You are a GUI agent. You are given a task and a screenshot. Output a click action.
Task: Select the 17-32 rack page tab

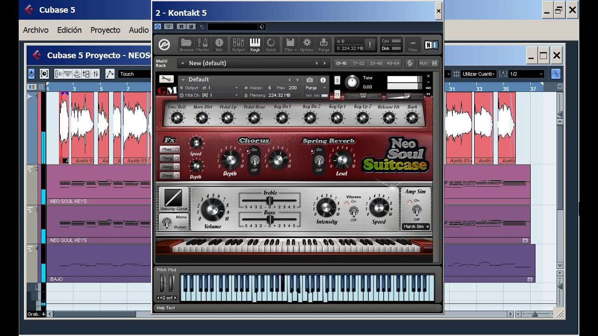359,63
